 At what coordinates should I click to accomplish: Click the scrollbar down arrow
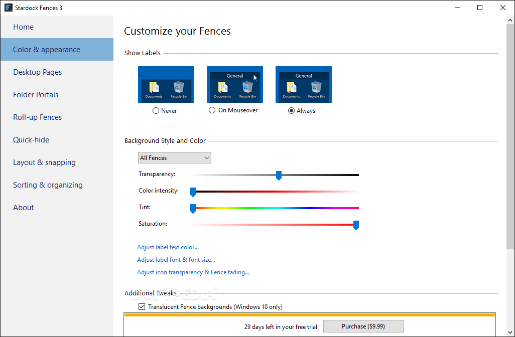(510, 332)
